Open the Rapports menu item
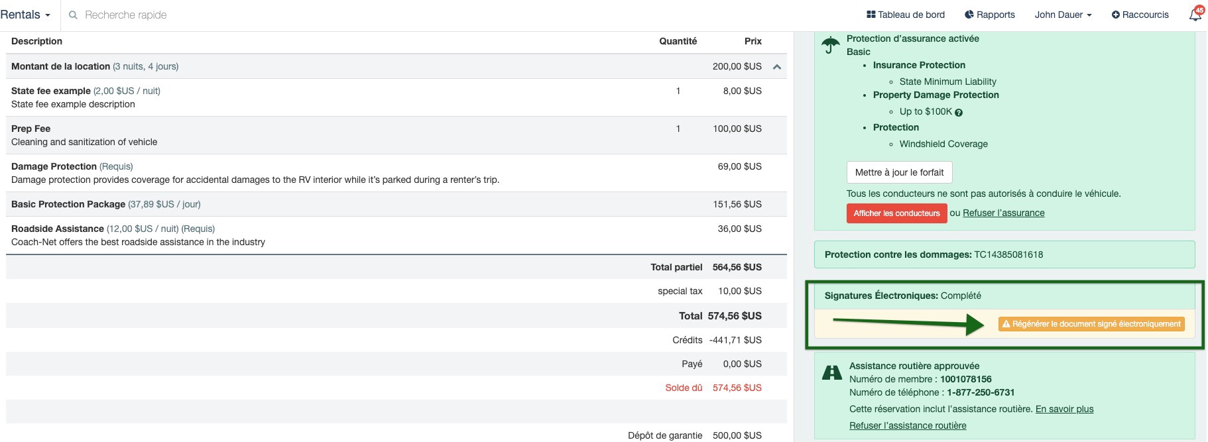1208x442 pixels. (995, 15)
